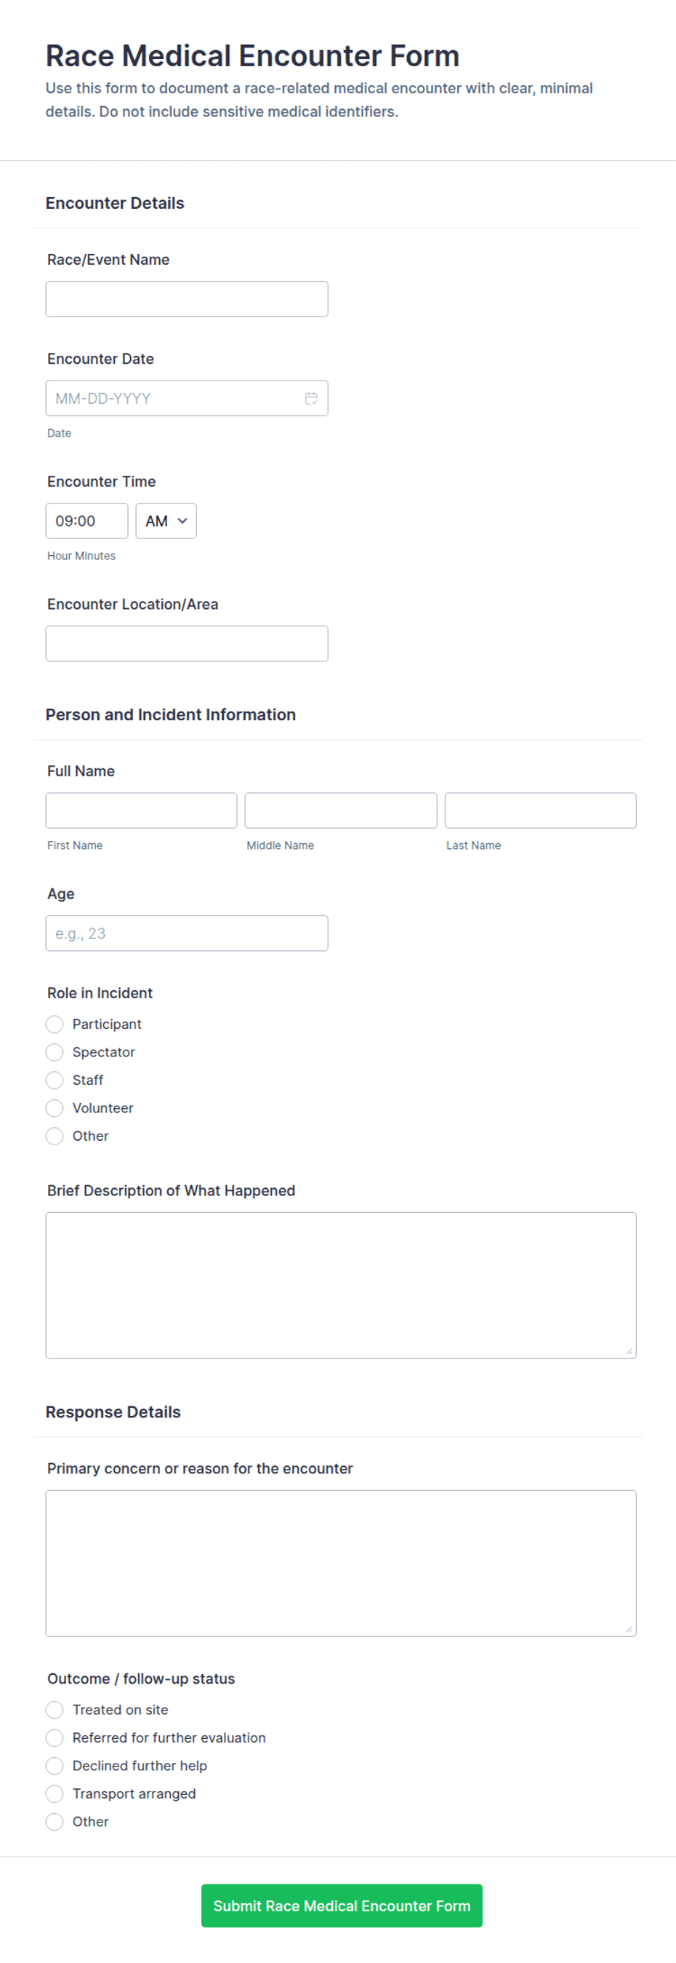676x1963 pixels.
Task: Pick the Volunteer role option
Action: click(54, 1108)
